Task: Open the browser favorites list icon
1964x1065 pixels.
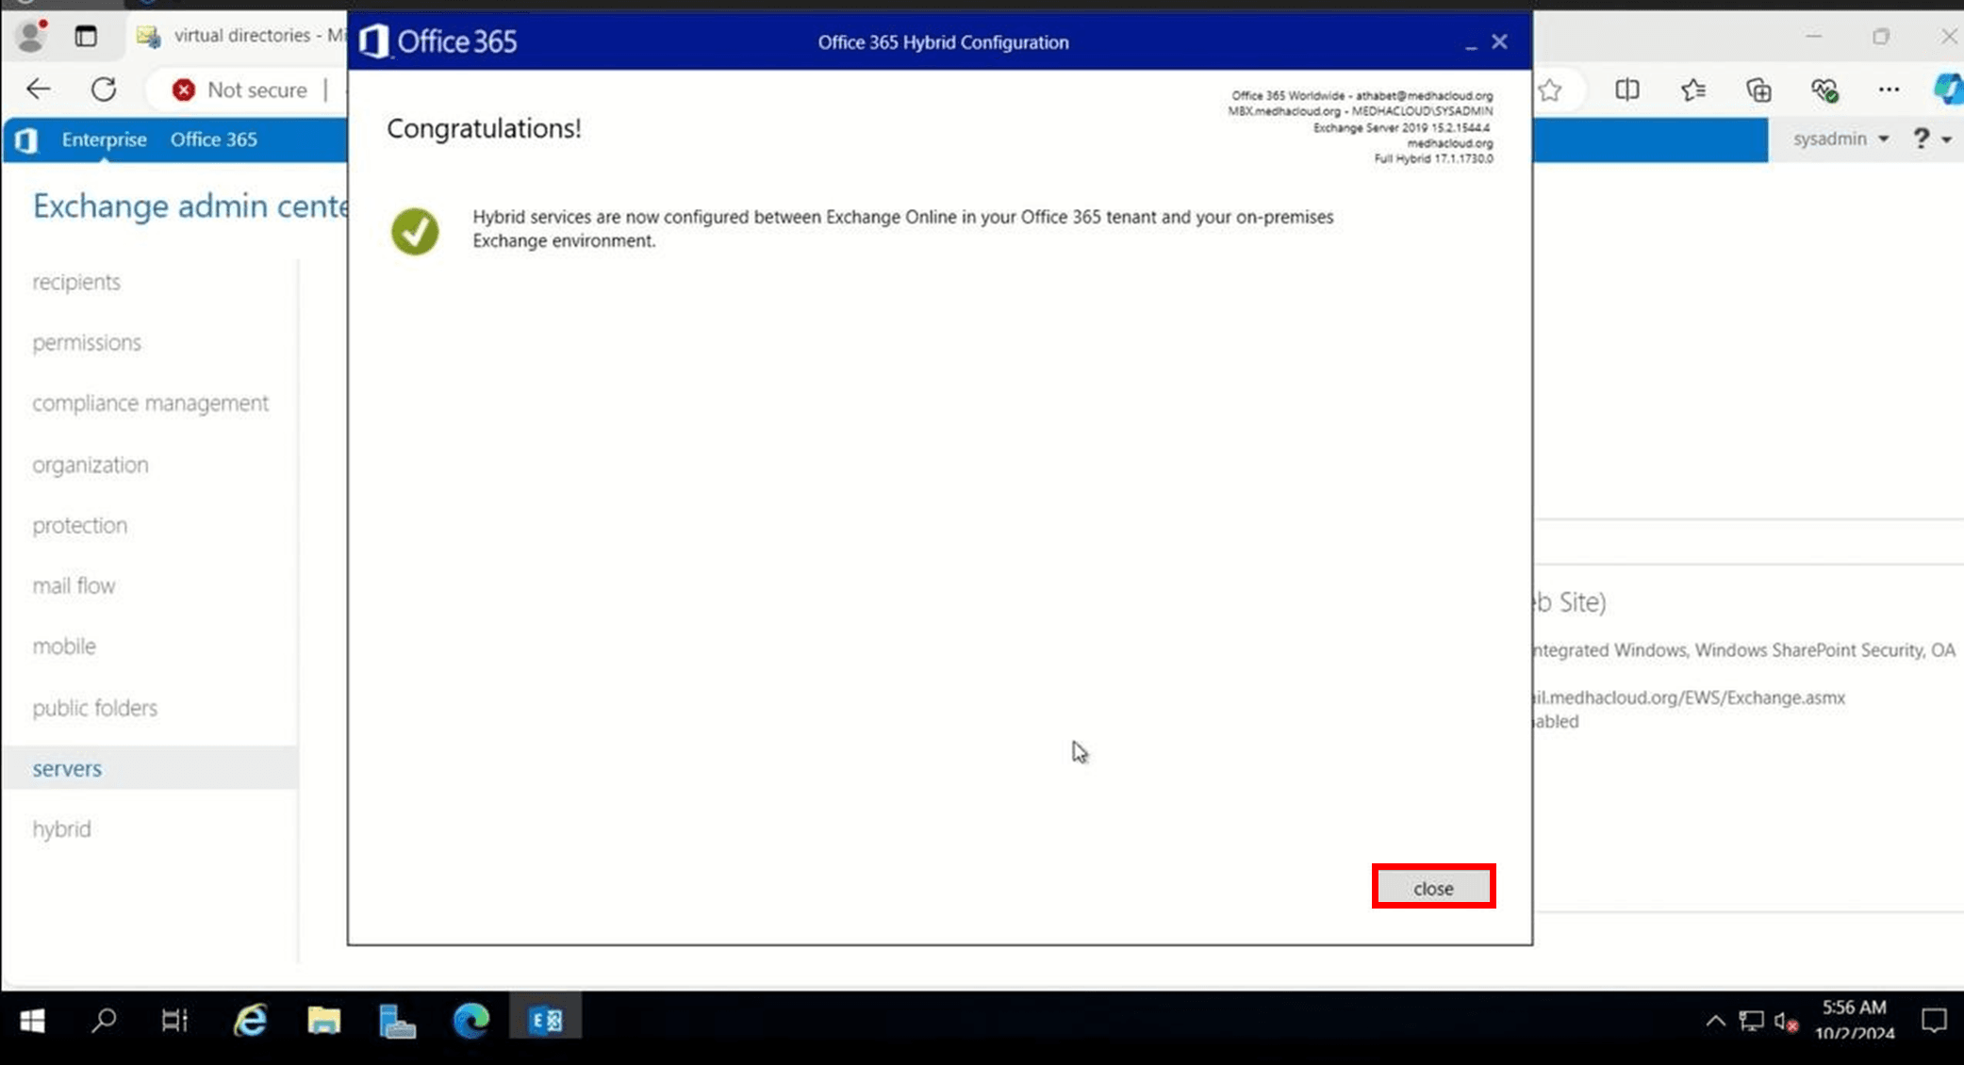Action: pos(1692,90)
